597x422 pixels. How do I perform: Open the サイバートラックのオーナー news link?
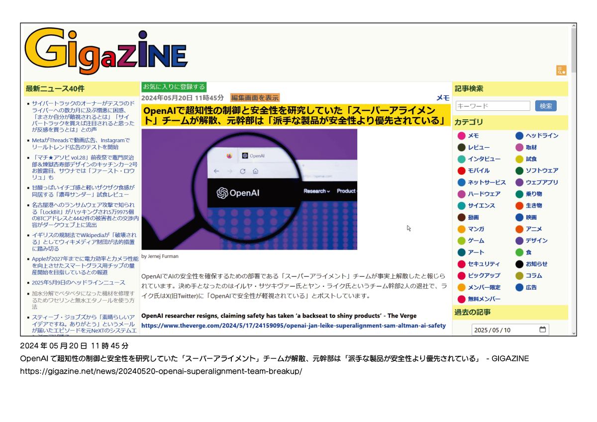[84, 116]
